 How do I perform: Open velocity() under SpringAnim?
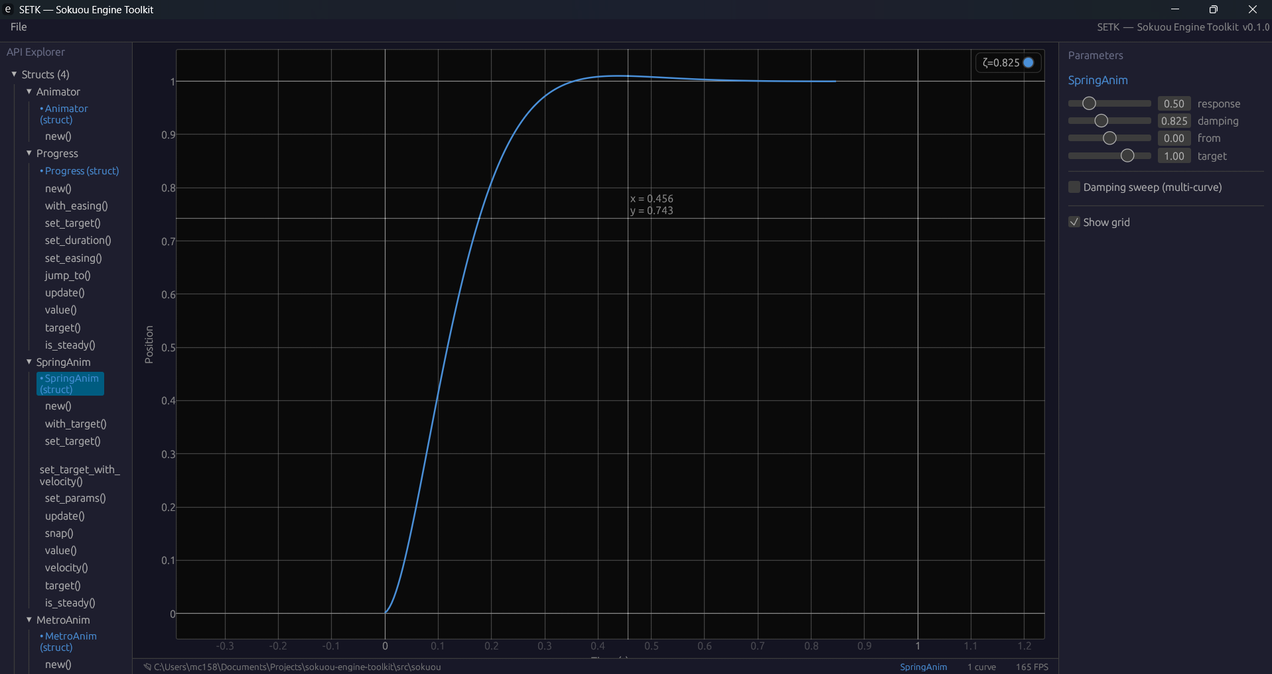click(66, 568)
